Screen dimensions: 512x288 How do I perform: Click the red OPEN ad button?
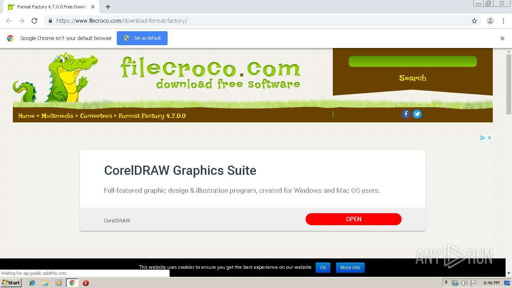[354, 219]
